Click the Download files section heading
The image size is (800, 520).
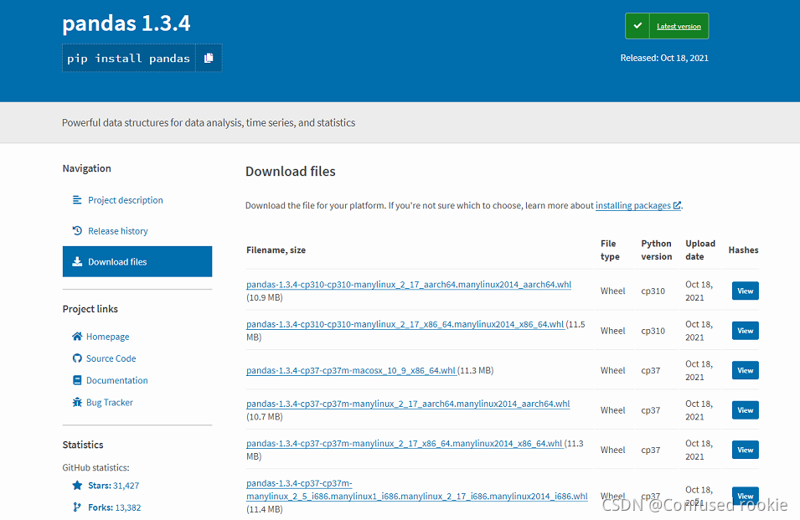[x=291, y=172]
